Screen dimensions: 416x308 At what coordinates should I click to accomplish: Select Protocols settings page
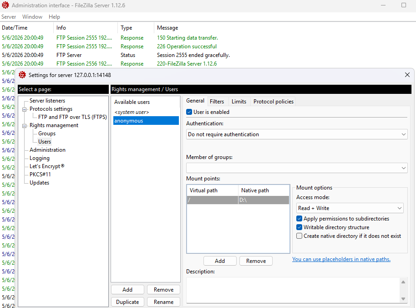click(51, 109)
